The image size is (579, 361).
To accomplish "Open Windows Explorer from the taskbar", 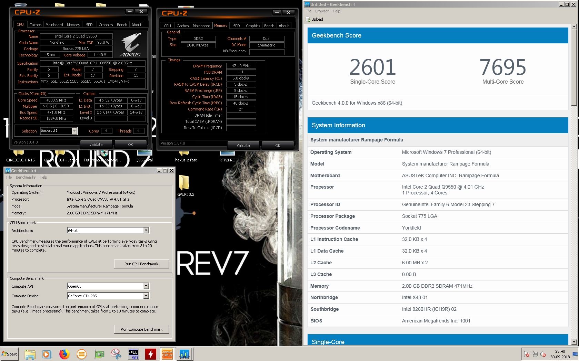I will coord(30,354).
